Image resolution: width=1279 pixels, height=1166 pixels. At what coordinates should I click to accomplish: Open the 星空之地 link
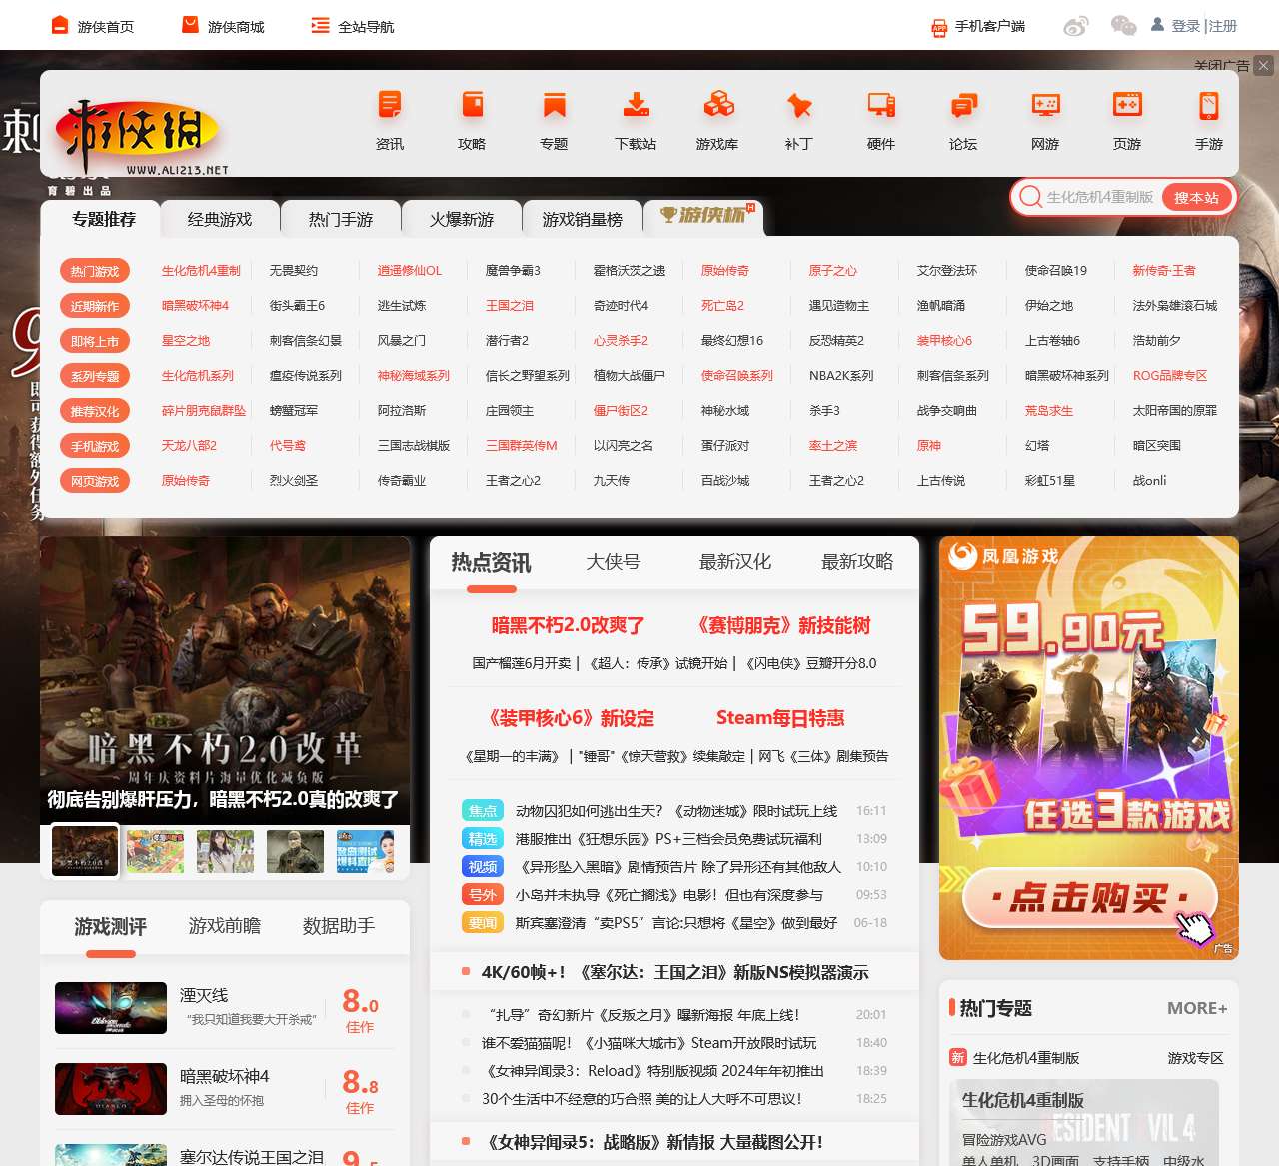(186, 340)
